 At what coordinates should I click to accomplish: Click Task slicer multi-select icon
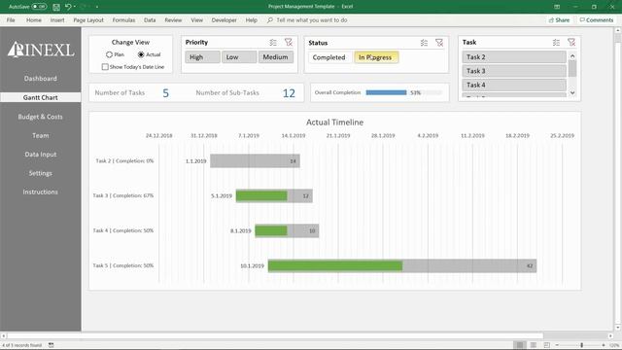click(x=556, y=42)
